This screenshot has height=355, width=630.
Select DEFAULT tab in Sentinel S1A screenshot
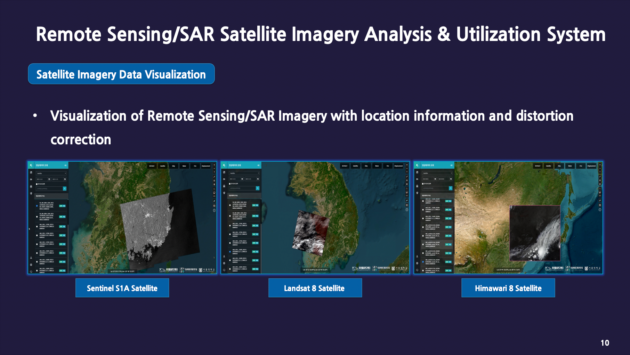click(152, 166)
